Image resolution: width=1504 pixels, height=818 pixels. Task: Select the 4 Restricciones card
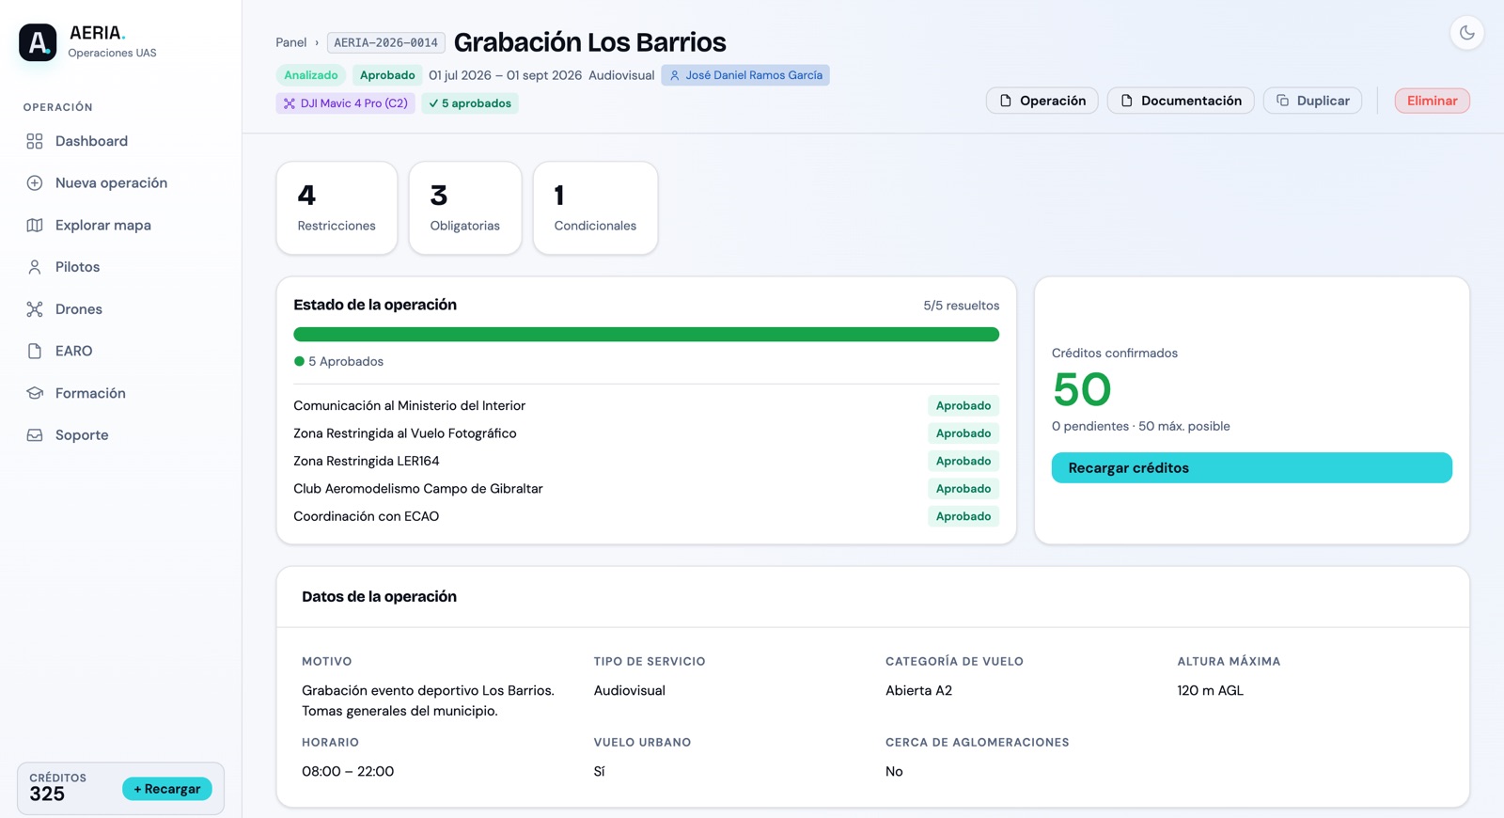click(x=337, y=208)
